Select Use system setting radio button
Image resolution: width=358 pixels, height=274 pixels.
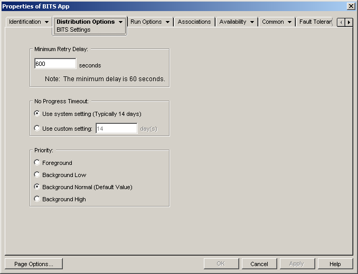tap(37, 113)
